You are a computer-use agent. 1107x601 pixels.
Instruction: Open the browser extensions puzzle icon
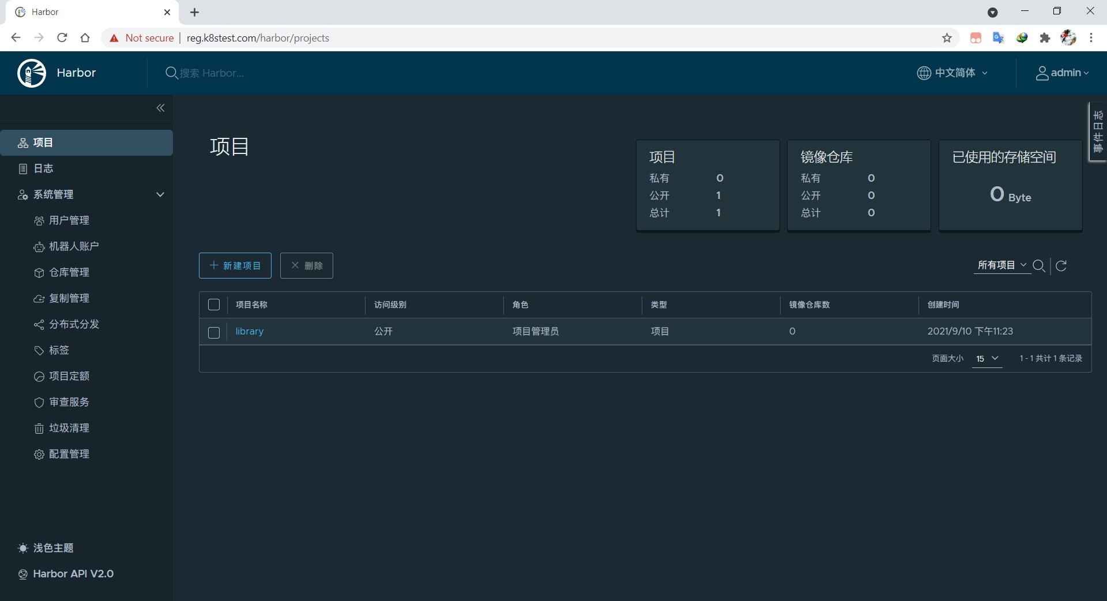tap(1045, 38)
